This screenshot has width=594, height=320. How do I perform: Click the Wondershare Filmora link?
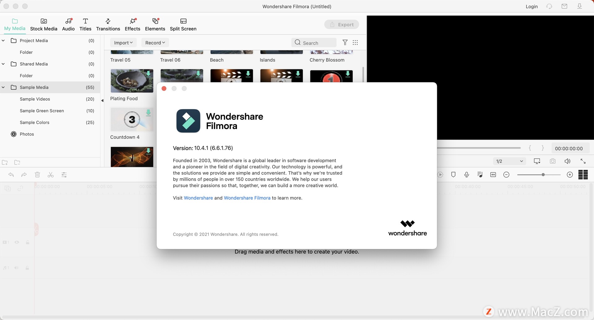pos(247,198)
